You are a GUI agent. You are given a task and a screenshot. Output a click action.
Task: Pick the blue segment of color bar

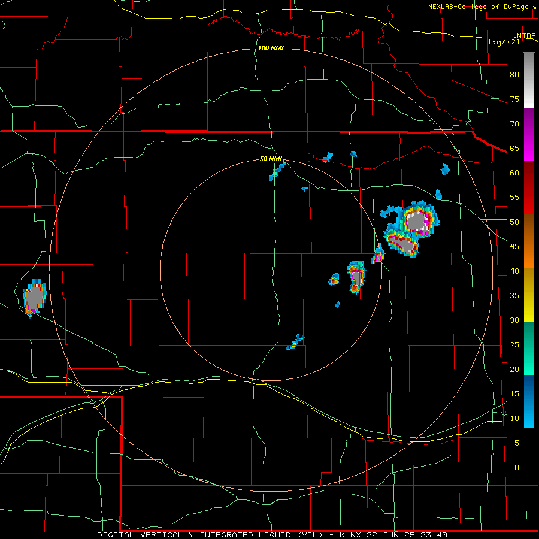(x=529, y=401)
